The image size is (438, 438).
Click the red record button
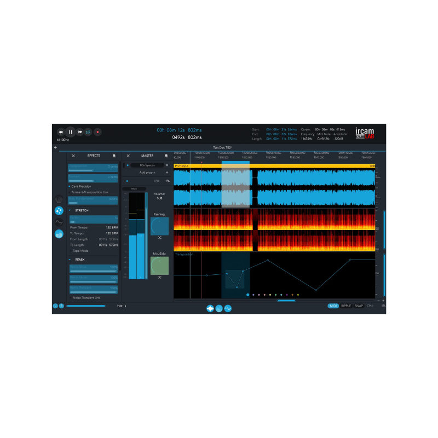click(x=97, y=132)
